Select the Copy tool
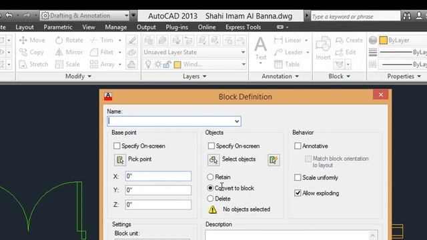427x240 pixels. point(31,52)
